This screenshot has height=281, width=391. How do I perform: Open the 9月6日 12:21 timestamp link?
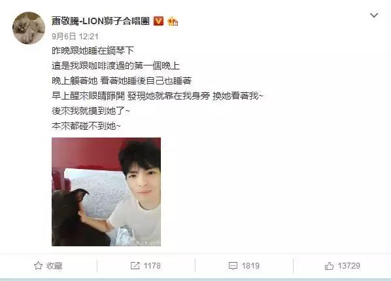click(75, 37)
